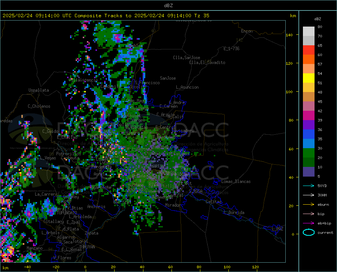Click the E_Carmen map label
Image resolution: width=337 pixels, height=272 pixels.
click(169, 107)
